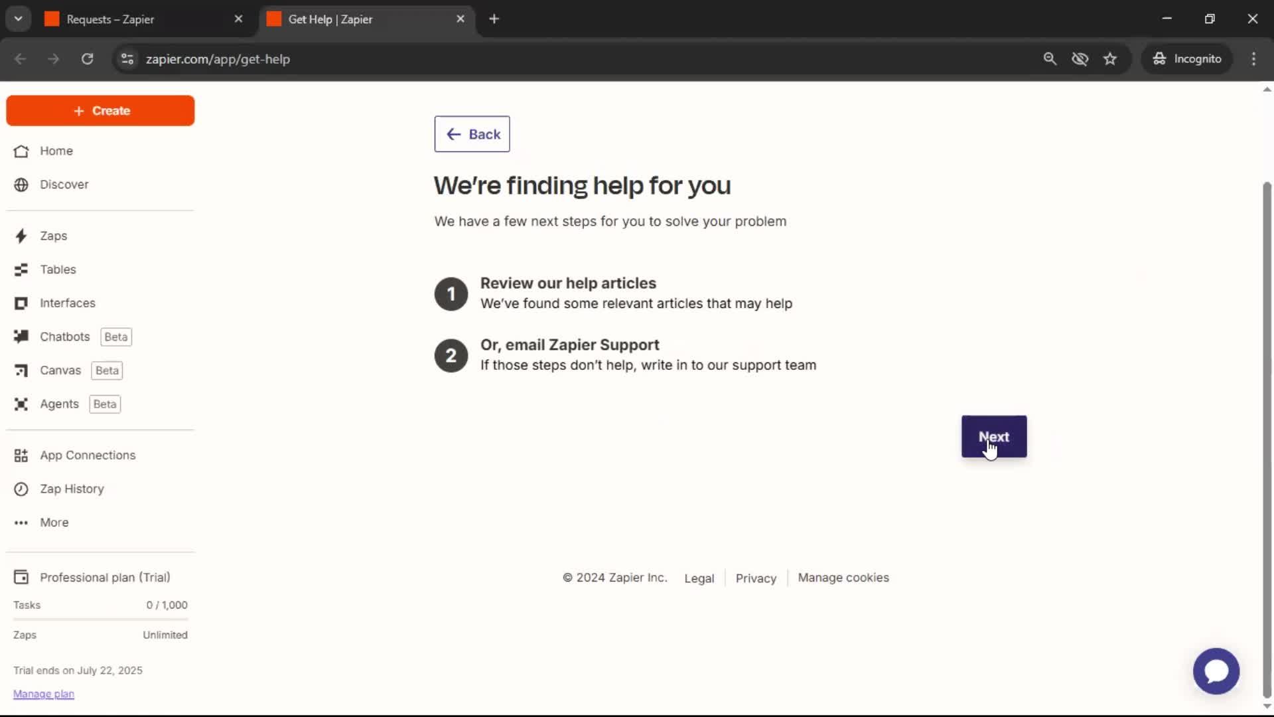The height and width of the screenshot is (717, 1274).
Task: Open a new browser tab
Action: [x=494, y=19]
